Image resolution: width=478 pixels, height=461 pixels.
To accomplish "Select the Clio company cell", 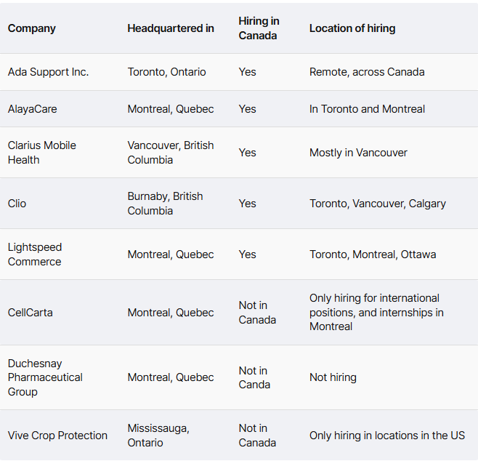I will point(17,204).
